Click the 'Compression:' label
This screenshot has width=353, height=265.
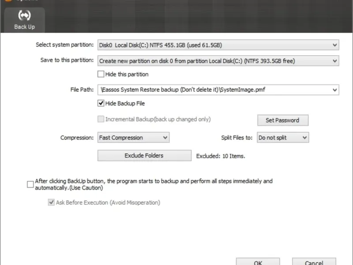click(x=77, y=138)
